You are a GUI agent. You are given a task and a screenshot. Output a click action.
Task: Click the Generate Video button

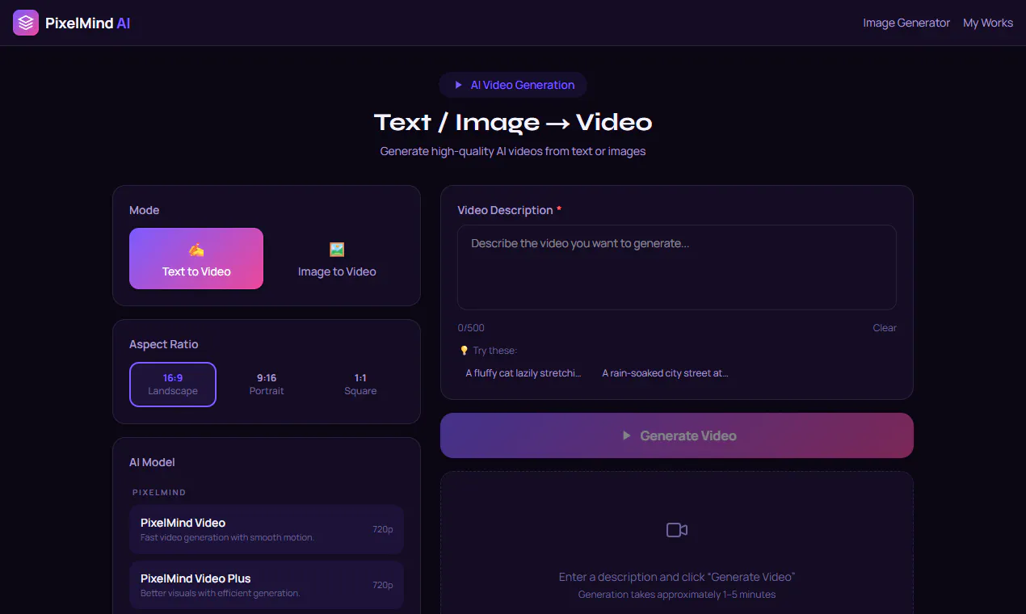(677, 435)
